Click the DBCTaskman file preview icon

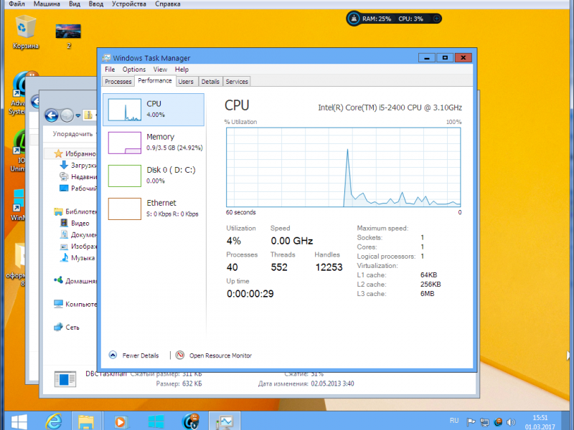coord(65,379)
